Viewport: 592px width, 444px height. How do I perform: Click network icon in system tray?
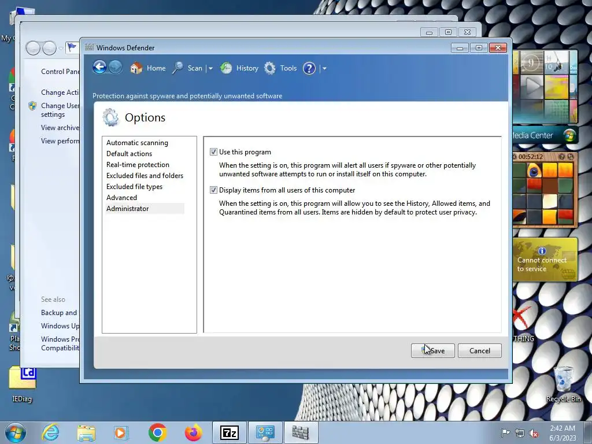click(520, 432)
